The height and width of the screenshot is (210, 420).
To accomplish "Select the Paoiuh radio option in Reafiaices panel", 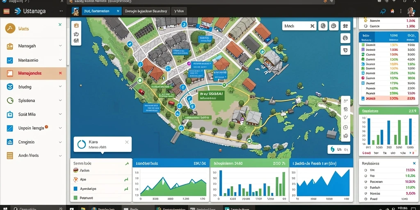I will click(x=365, y=187).
